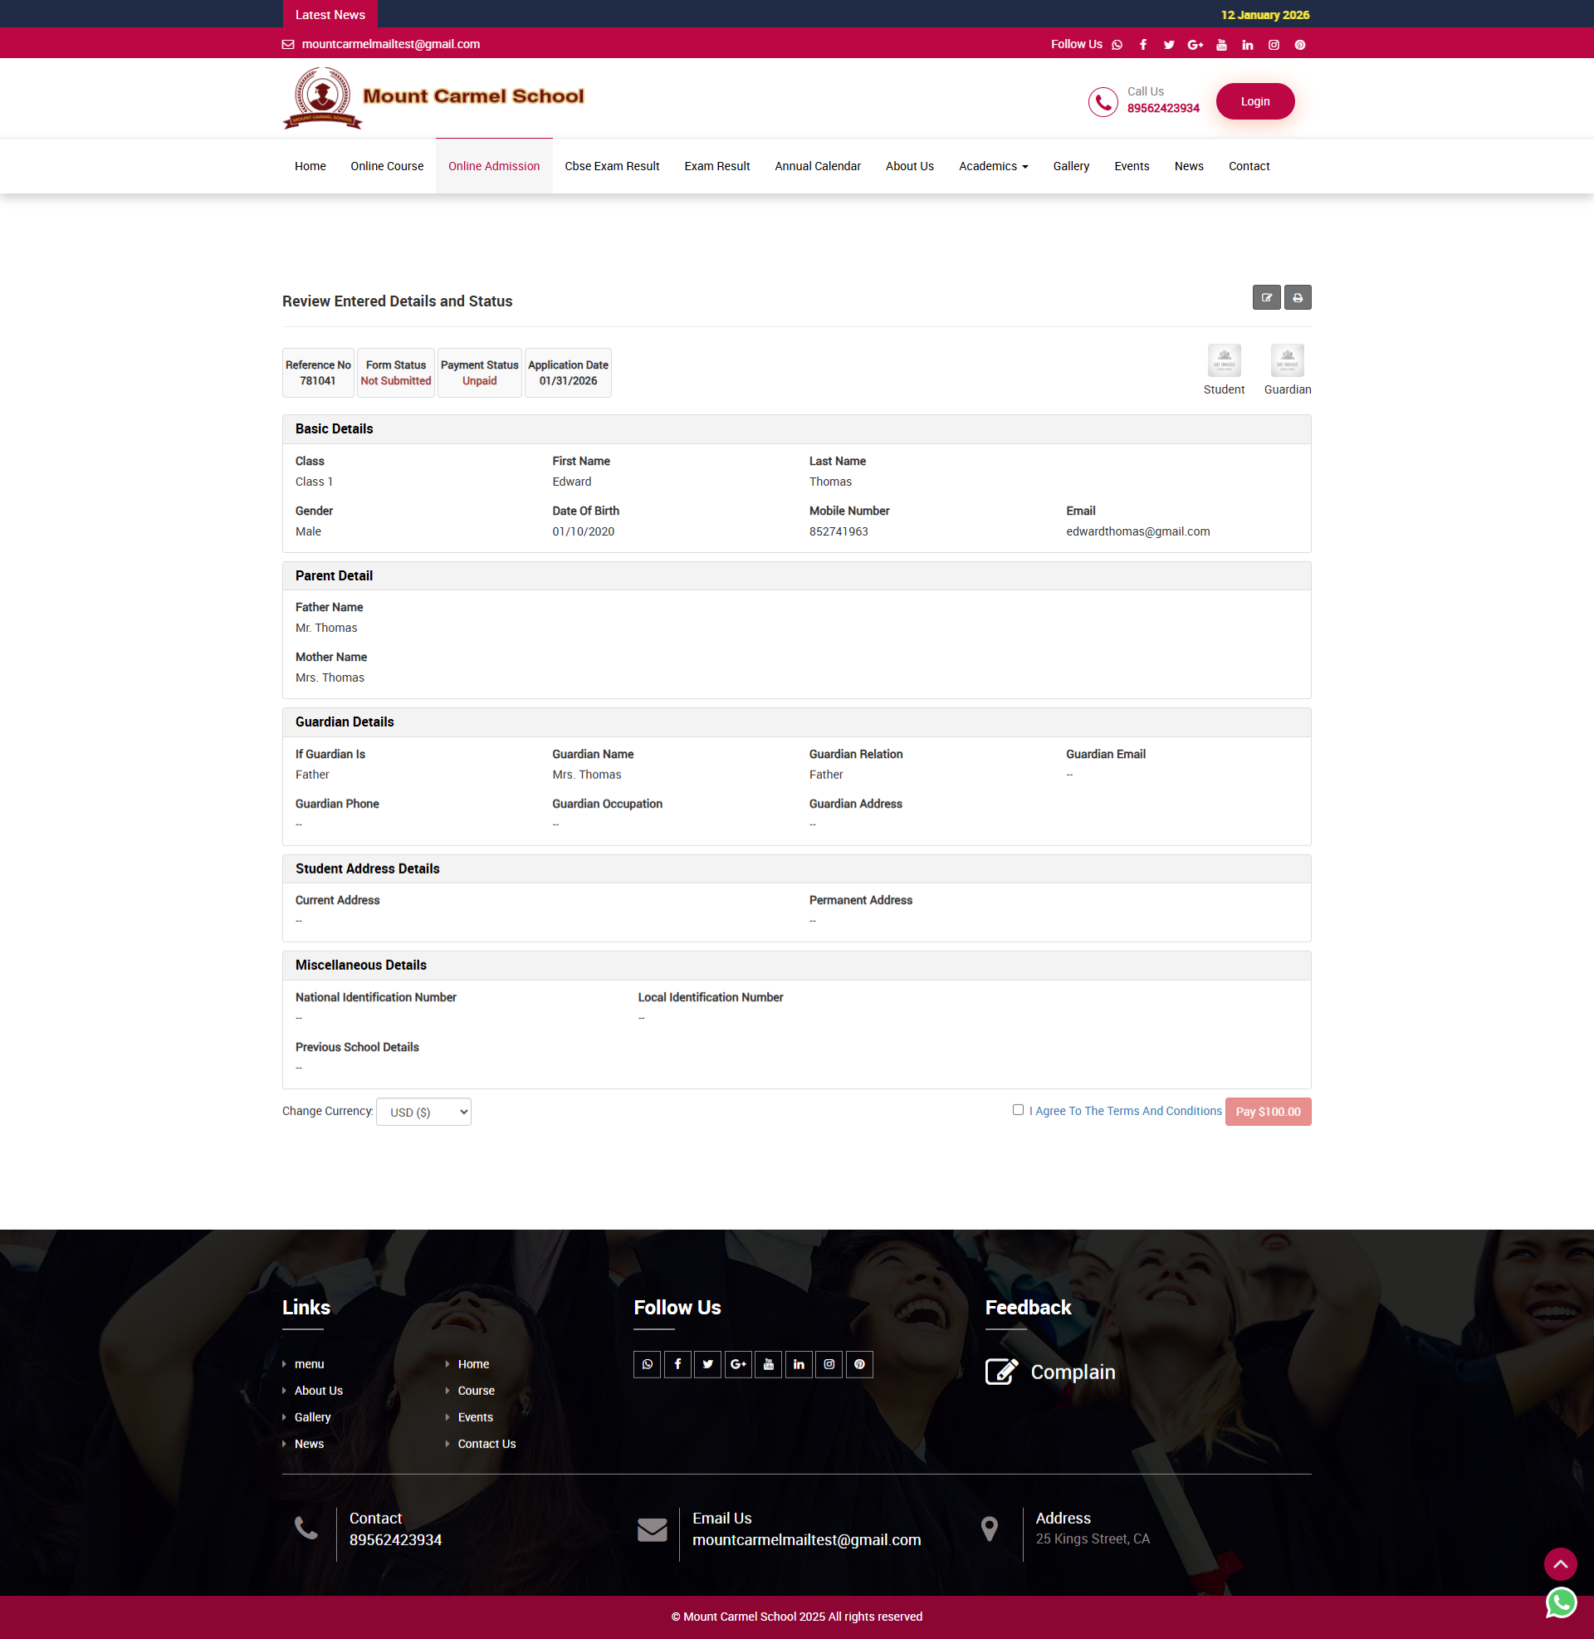Switch to the Annual Calendar menu item
Screen dimensions: 1594x1639
pyautogui.click(x=817, y=166)
